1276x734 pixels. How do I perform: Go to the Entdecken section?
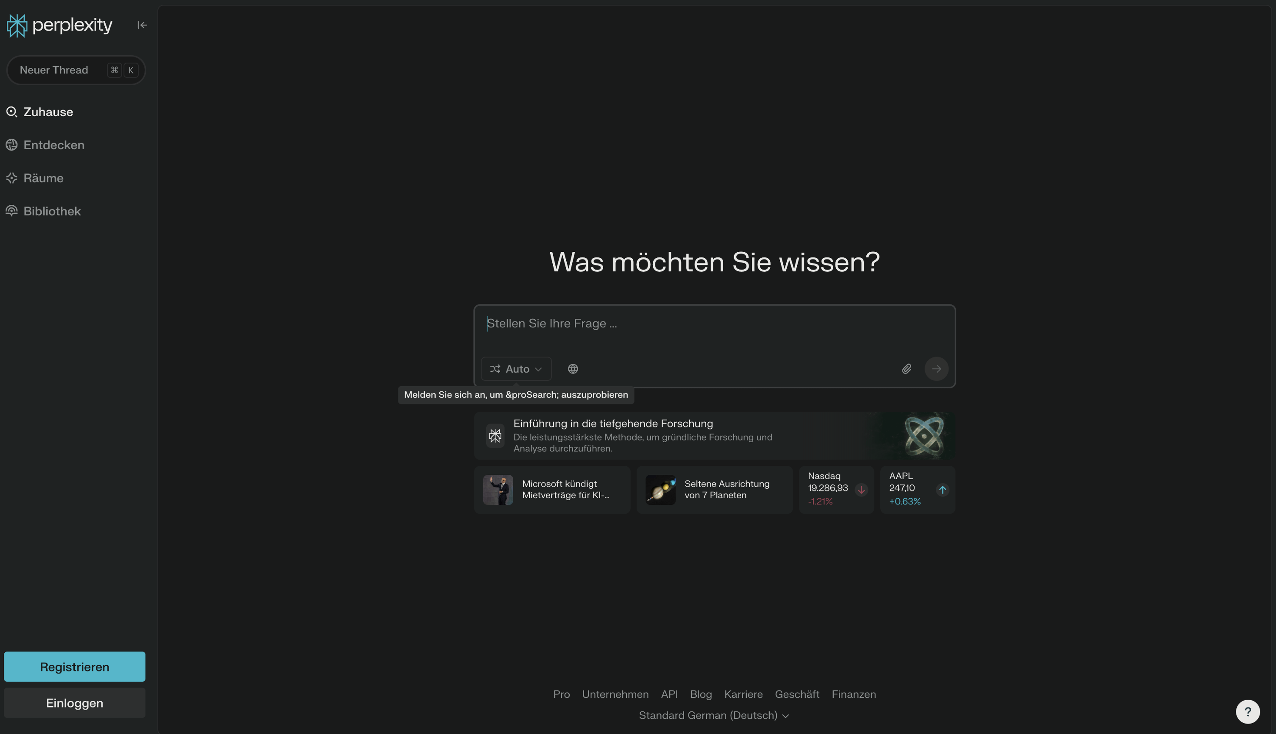click(x=45, y=145)
